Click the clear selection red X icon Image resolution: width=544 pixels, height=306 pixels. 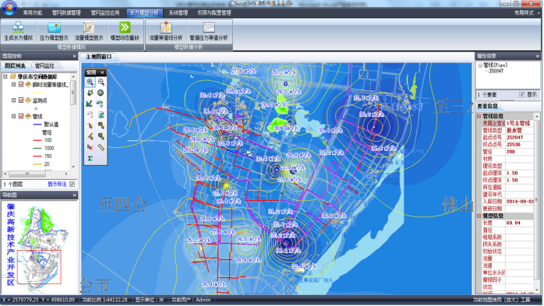90,147
